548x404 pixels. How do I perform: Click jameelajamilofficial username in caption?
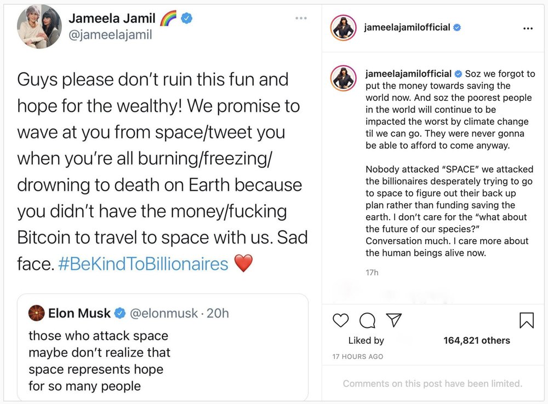point(408,74)
